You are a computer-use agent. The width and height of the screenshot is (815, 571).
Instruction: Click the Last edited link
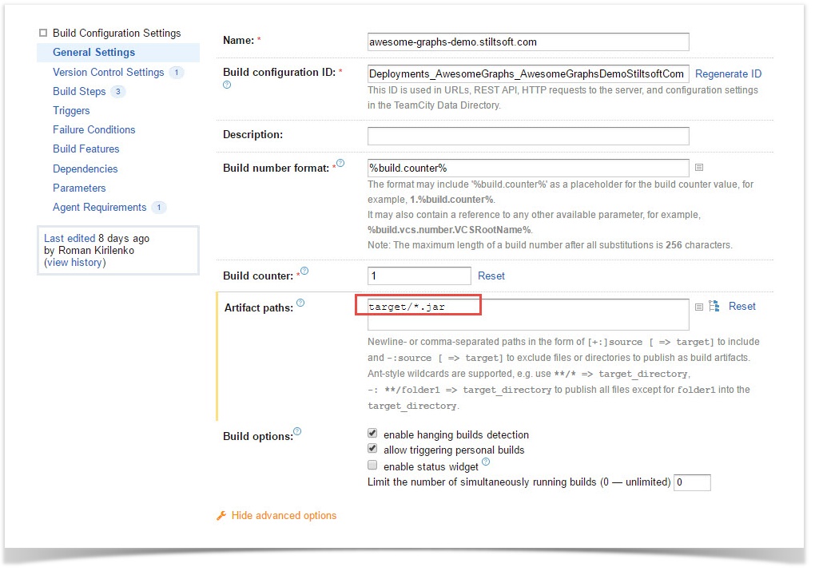(70, 239)
